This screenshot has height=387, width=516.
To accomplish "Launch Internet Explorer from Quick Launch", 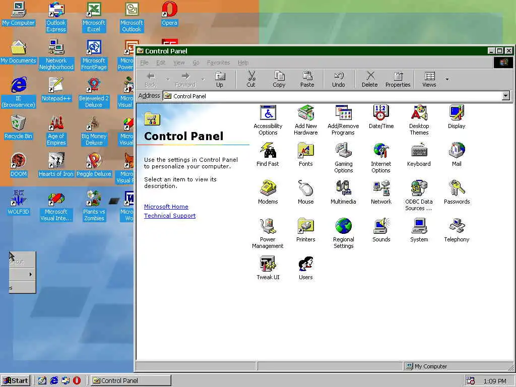I will pyautogui.click(x=54, y=380).
